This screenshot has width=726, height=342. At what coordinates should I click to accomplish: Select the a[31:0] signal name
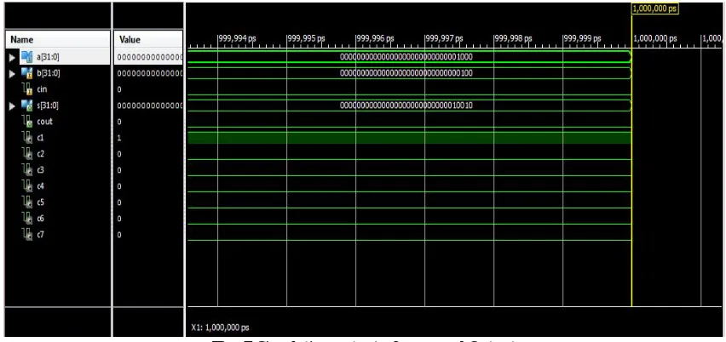coord(49,57)
